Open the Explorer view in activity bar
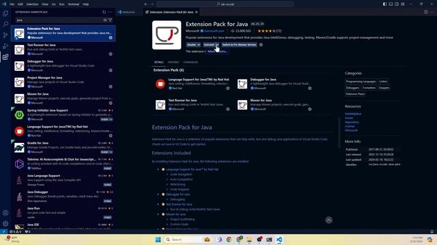Screen dimensions: 437x245 tap(5, 14)
